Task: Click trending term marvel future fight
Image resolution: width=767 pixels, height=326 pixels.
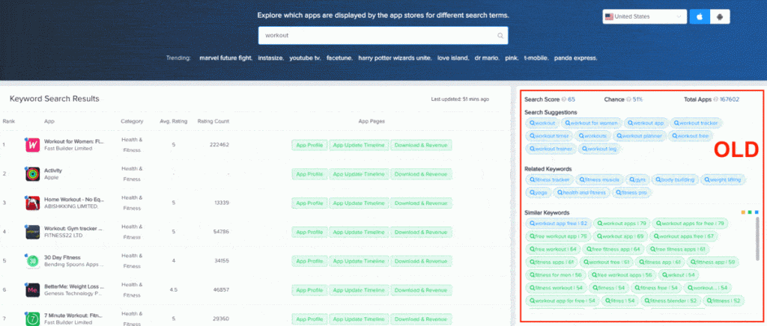Action: tap(225, 58)
